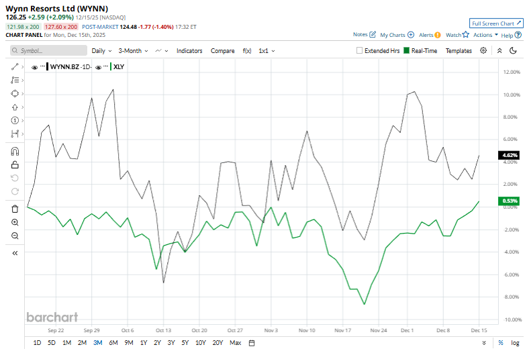The width and height of the screenshot is (525, 351).
Task: Open the f(x) expressions menu
Action: pyautogui.click(x=247, y=51)
